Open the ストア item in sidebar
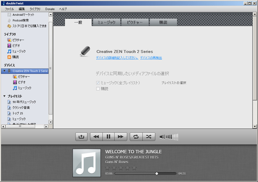 click(x=27, y=26)
